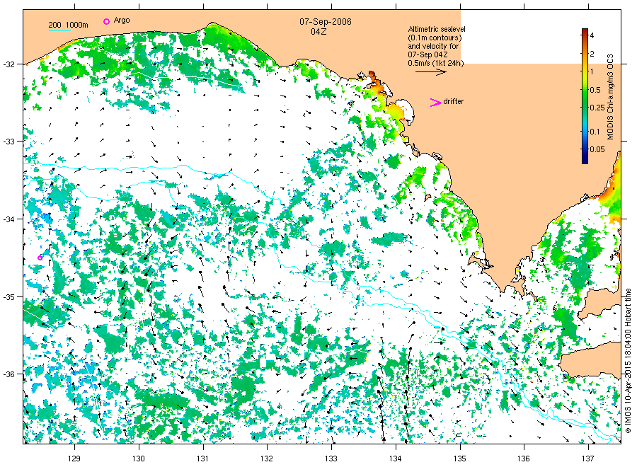The image size is (637, 467).
Task: Click the colorbar value 0.1
Action: (595, 132)
